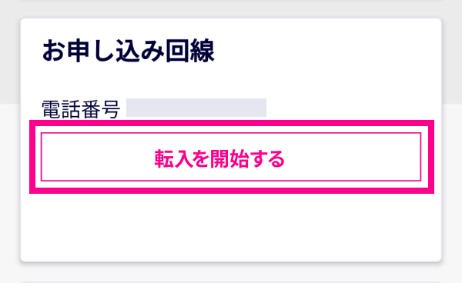Click white space right of the masked phone number
The width and height of the screenshot is (462, 283).
coord(350,108)
